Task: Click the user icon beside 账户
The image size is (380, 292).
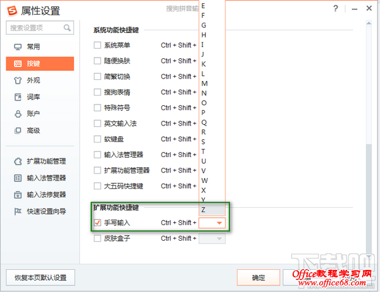Action: point(18,114)
